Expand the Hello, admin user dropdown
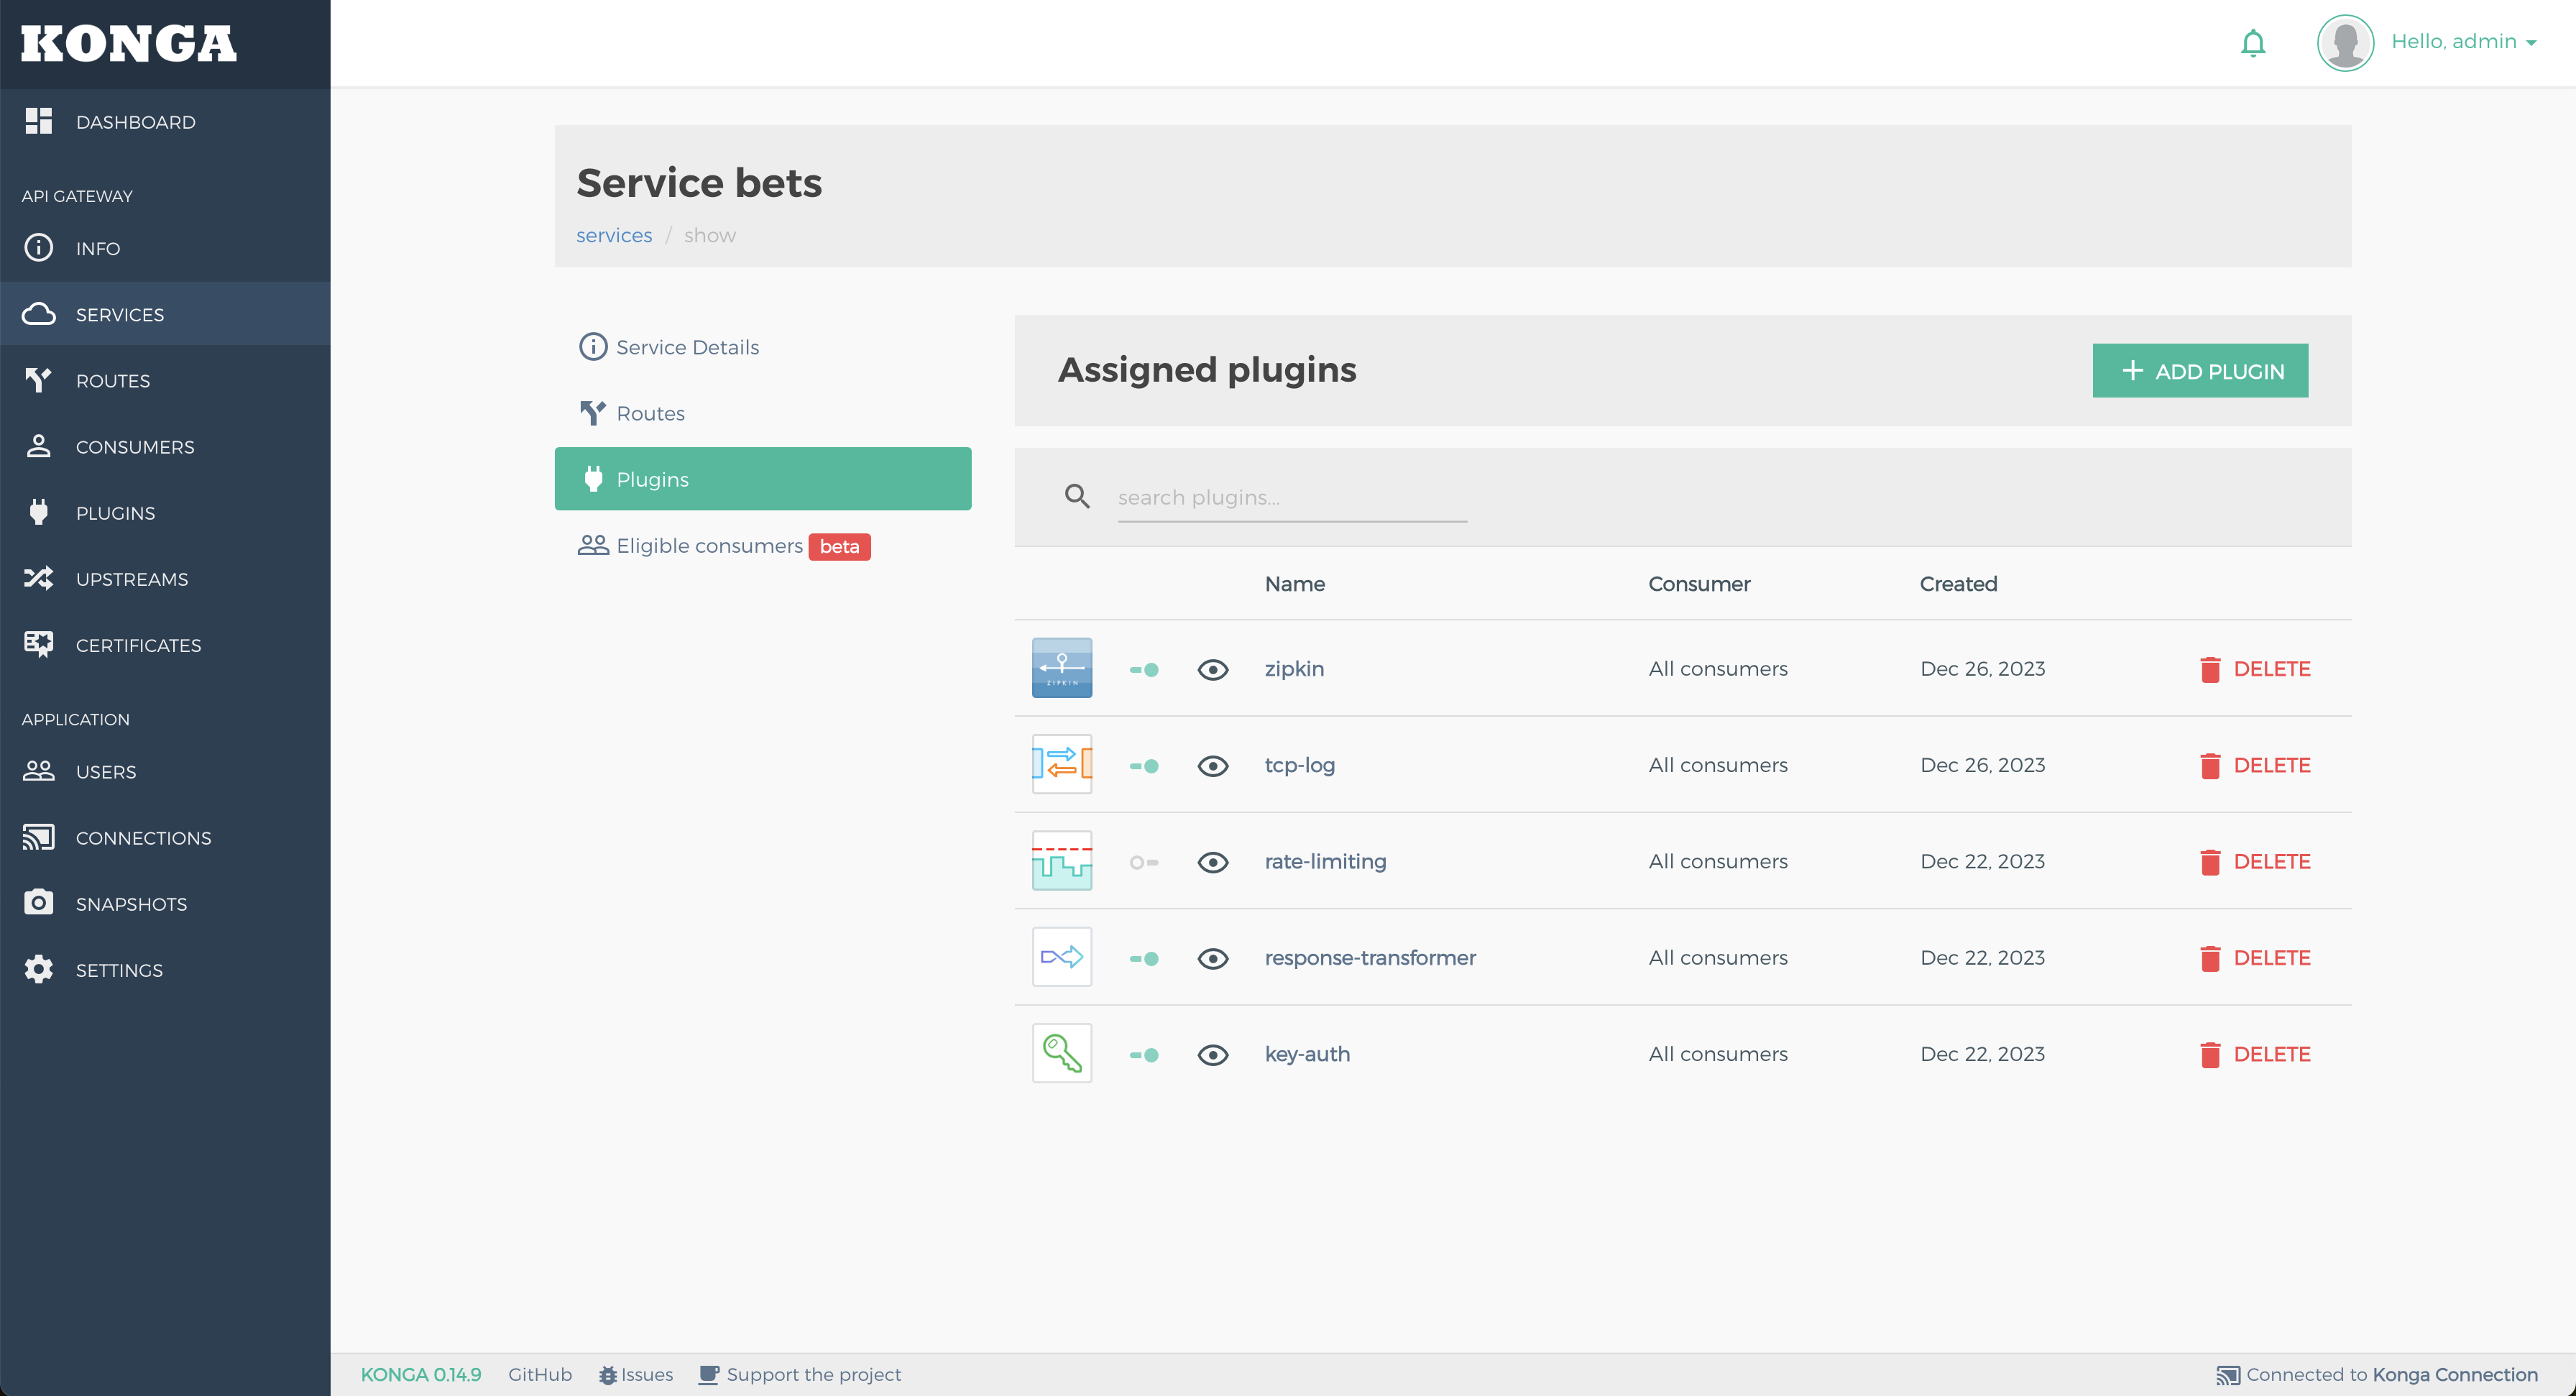 (x=2463, y=42)
